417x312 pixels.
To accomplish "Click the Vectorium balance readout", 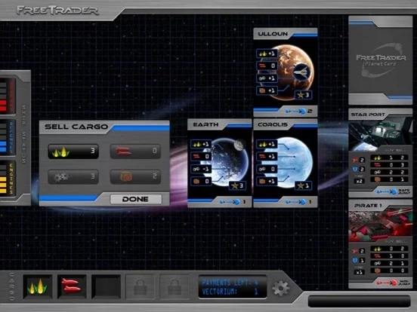I will [x=230, y=292].
